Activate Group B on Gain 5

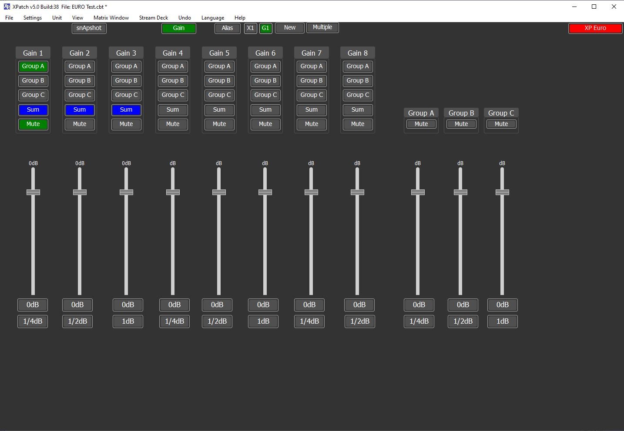[219, 80]
